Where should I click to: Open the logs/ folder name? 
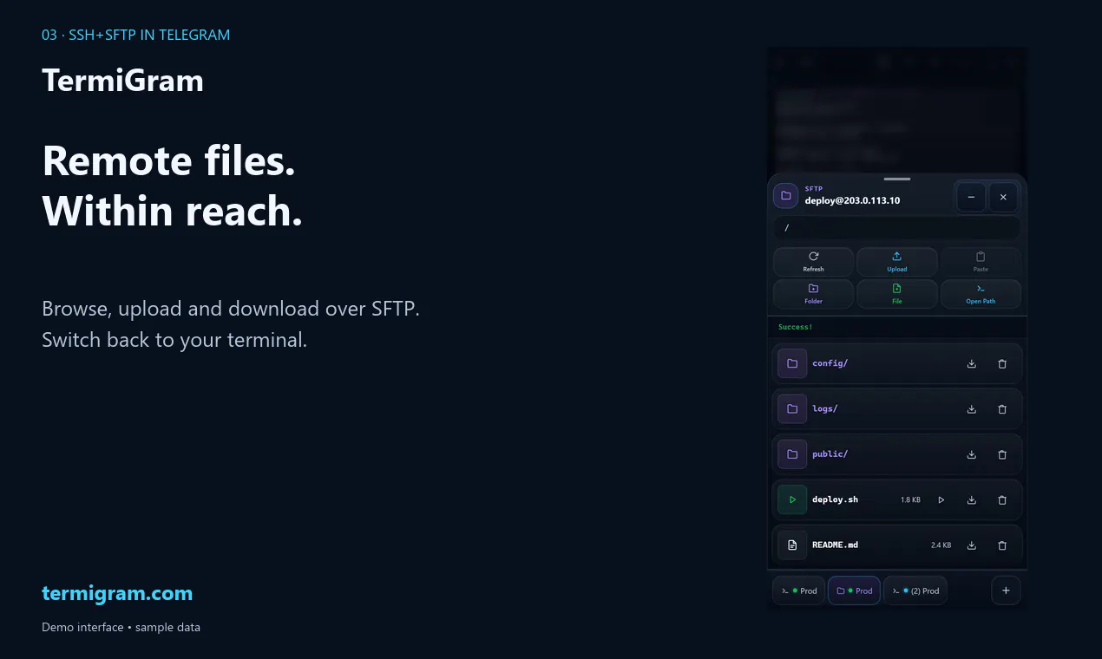825,408
